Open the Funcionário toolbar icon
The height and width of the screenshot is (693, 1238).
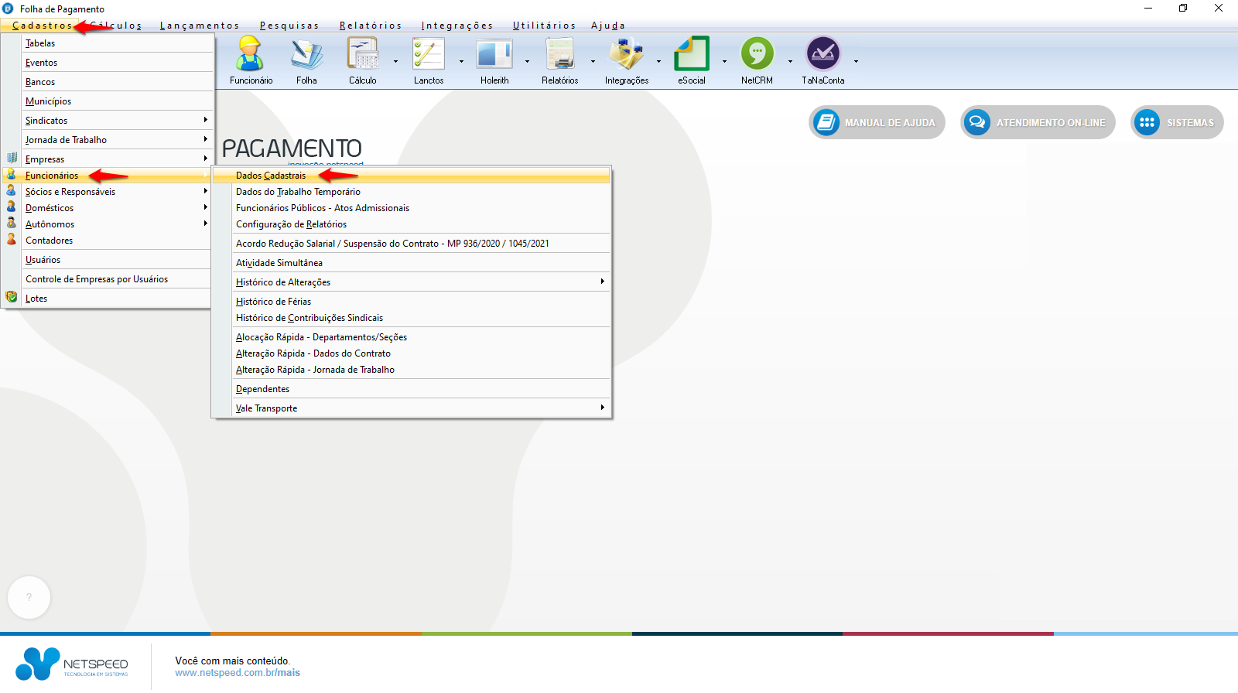click(250, 56)
